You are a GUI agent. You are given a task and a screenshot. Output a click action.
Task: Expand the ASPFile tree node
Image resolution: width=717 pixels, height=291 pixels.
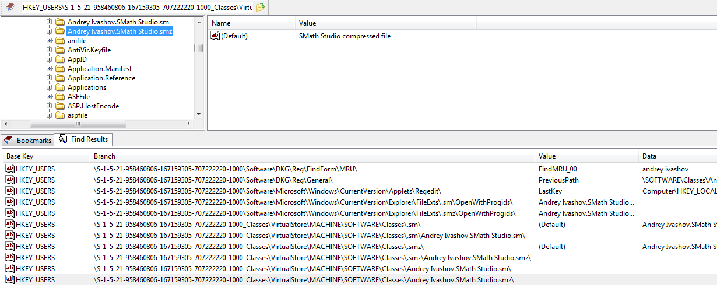click(x=50, y=97)
